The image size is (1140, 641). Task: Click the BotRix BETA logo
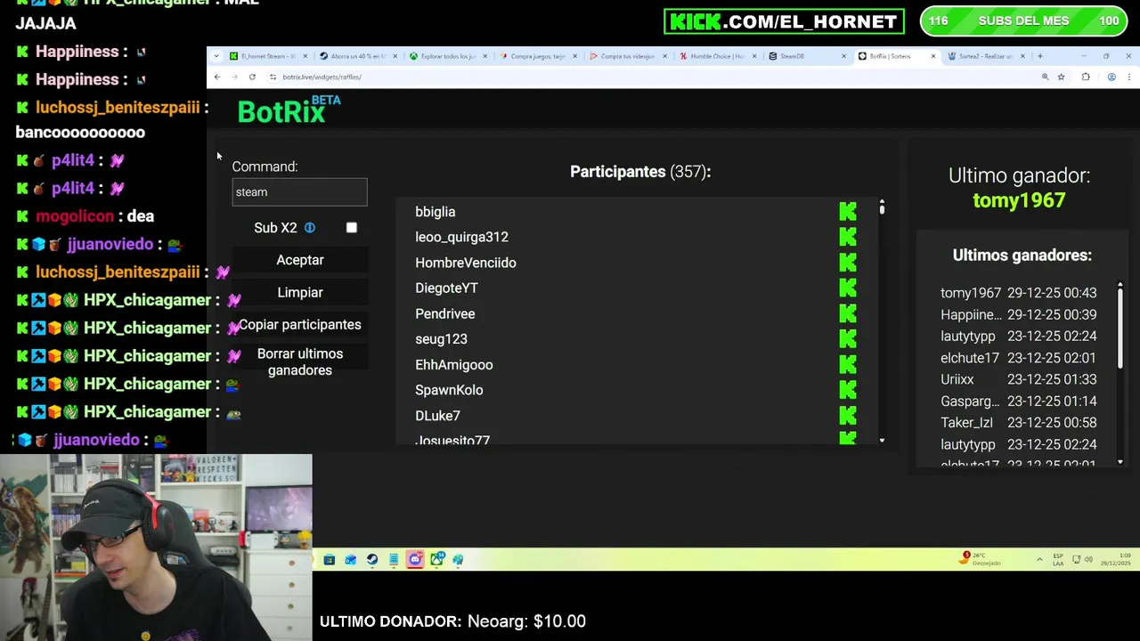coord(289,110)
